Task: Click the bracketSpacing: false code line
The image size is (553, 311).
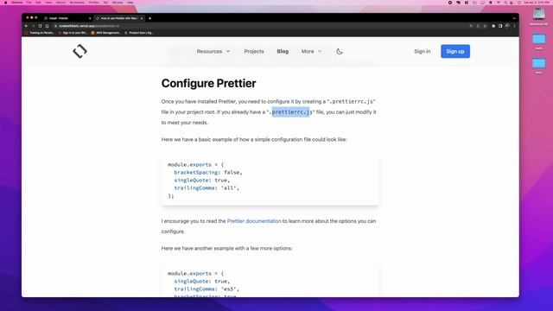Action: tap(208, 173)
